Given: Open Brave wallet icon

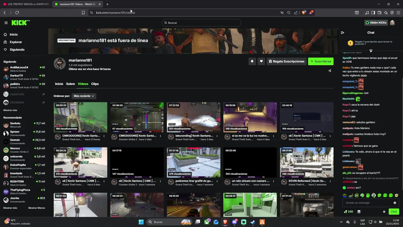Looking at the screenshot, I should tap(379, 13).
